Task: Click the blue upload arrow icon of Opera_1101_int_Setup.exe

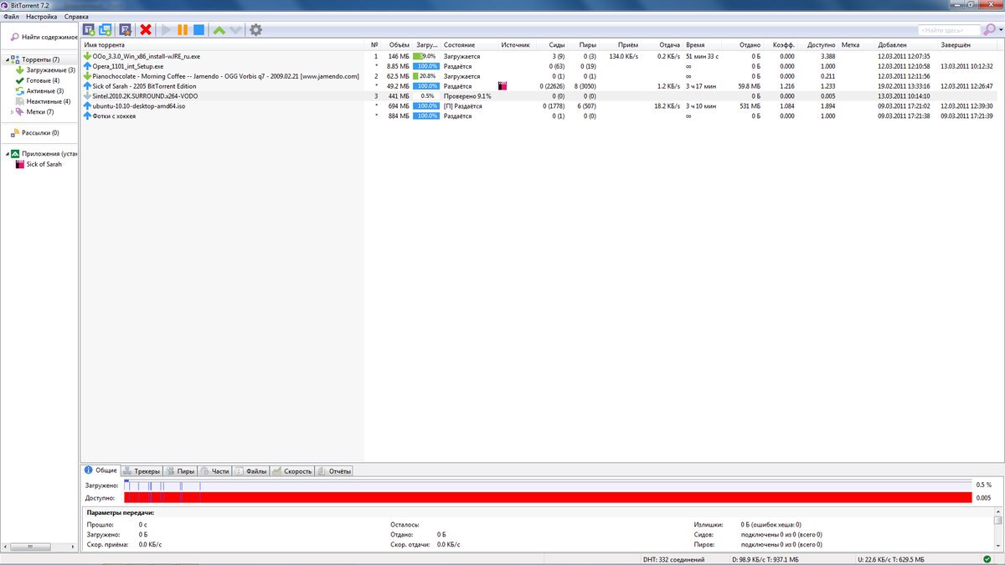Action: tap(87, 66)
